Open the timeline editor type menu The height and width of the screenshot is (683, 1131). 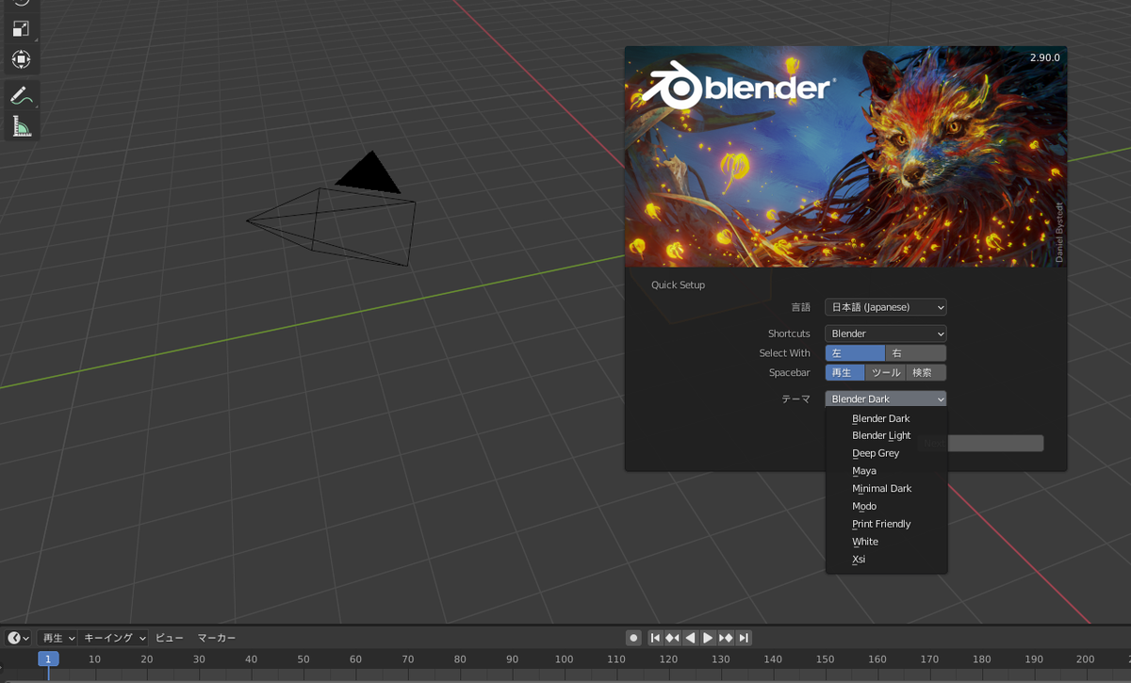coord(18,638)
